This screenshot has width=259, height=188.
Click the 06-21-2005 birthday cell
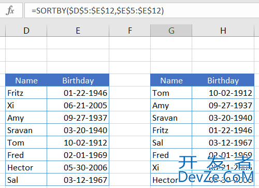click(78, 105)
